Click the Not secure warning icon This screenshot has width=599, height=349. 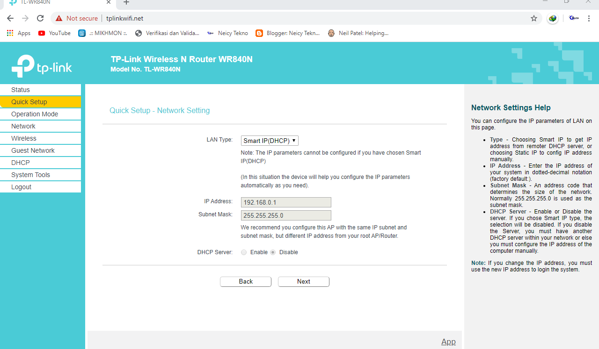click(58, 18)
